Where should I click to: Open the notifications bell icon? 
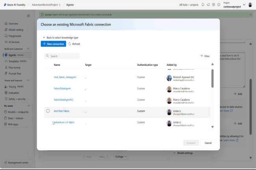tap(202, 5)
